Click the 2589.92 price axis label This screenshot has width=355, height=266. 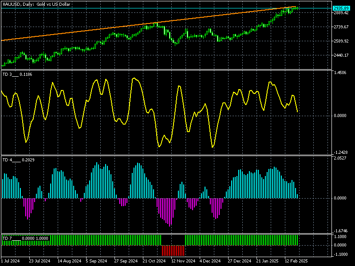(x=341, y=41)
